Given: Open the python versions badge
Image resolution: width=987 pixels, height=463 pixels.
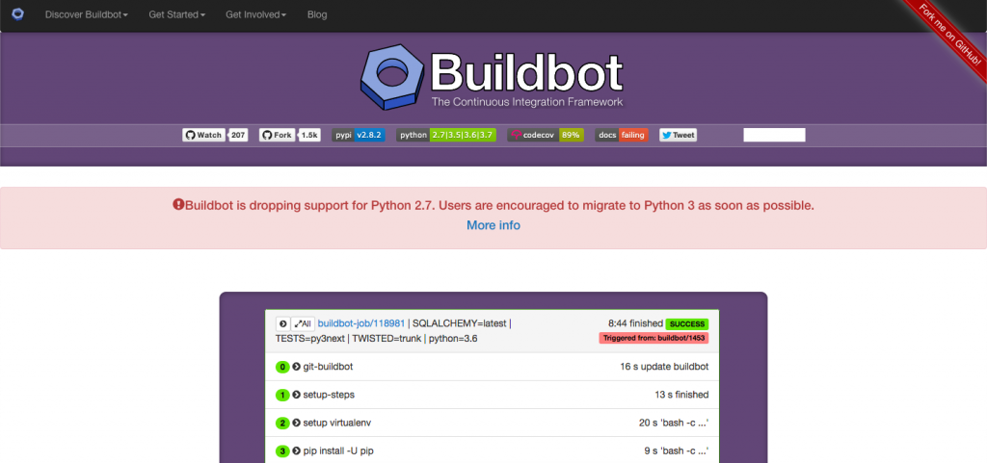Looking at the screenshot, I should point(446,135).
